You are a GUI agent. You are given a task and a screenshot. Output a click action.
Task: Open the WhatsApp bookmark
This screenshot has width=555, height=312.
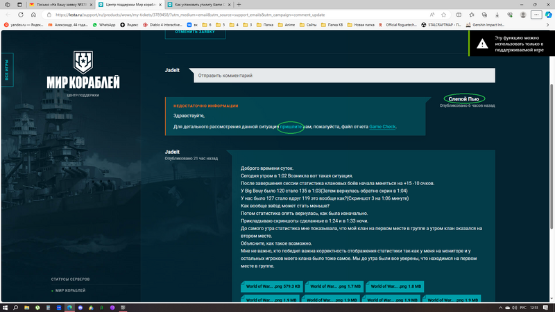[x=104, y=24]
